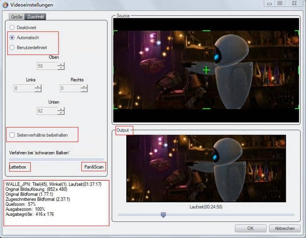Click the 'Original Bildformat (1.77:1)' line
This screenshot has width=306, height=238.
tap(29, 194)
